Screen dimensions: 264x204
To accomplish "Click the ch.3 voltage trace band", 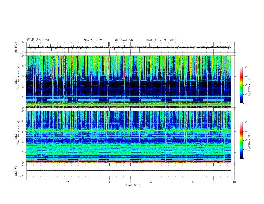I will tap(129, 171).
